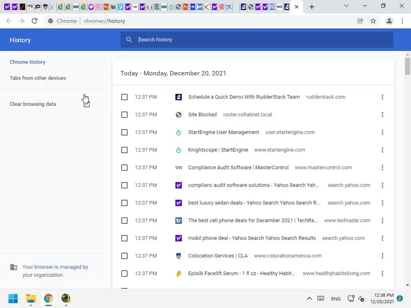411x308 pixels.
Task: Click the magnifier icon in Search history bar
Action: pyautogui.click(x=129, y=40)
